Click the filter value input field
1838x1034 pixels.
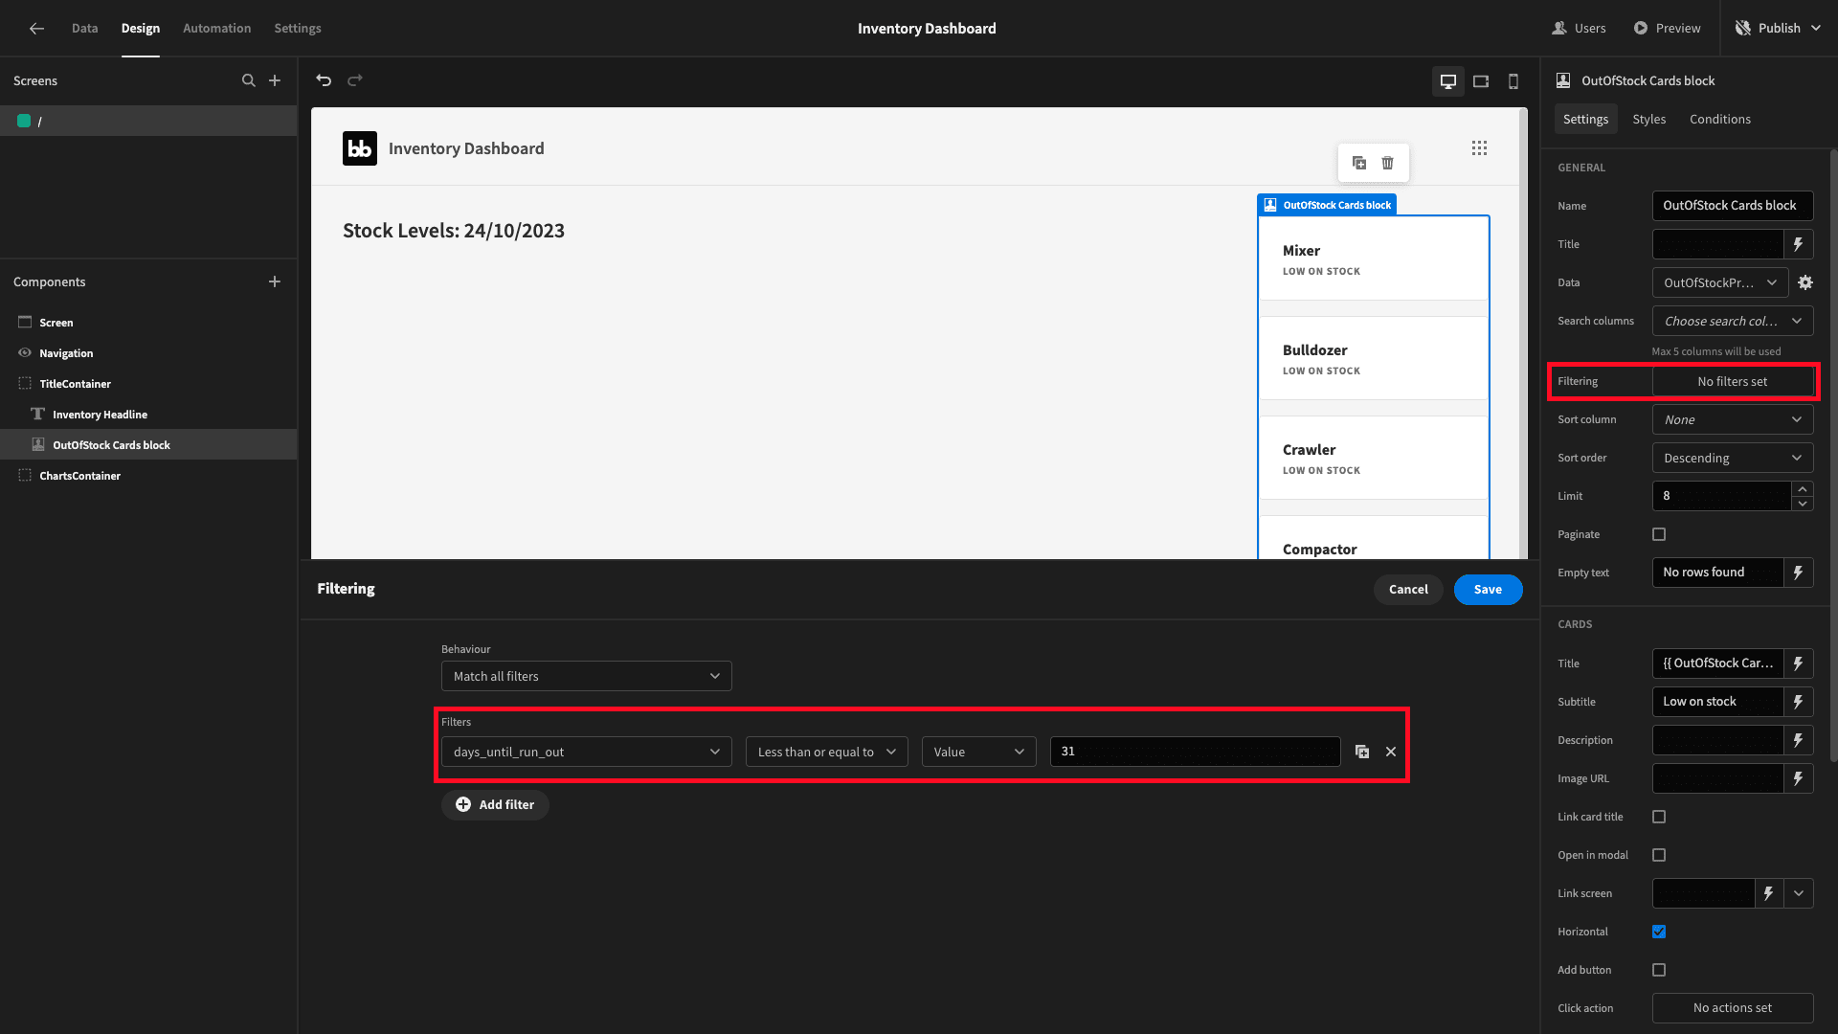(1194, 752)
